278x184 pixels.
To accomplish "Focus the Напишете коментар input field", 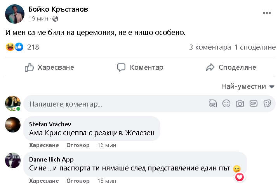I will click(113, 104).
